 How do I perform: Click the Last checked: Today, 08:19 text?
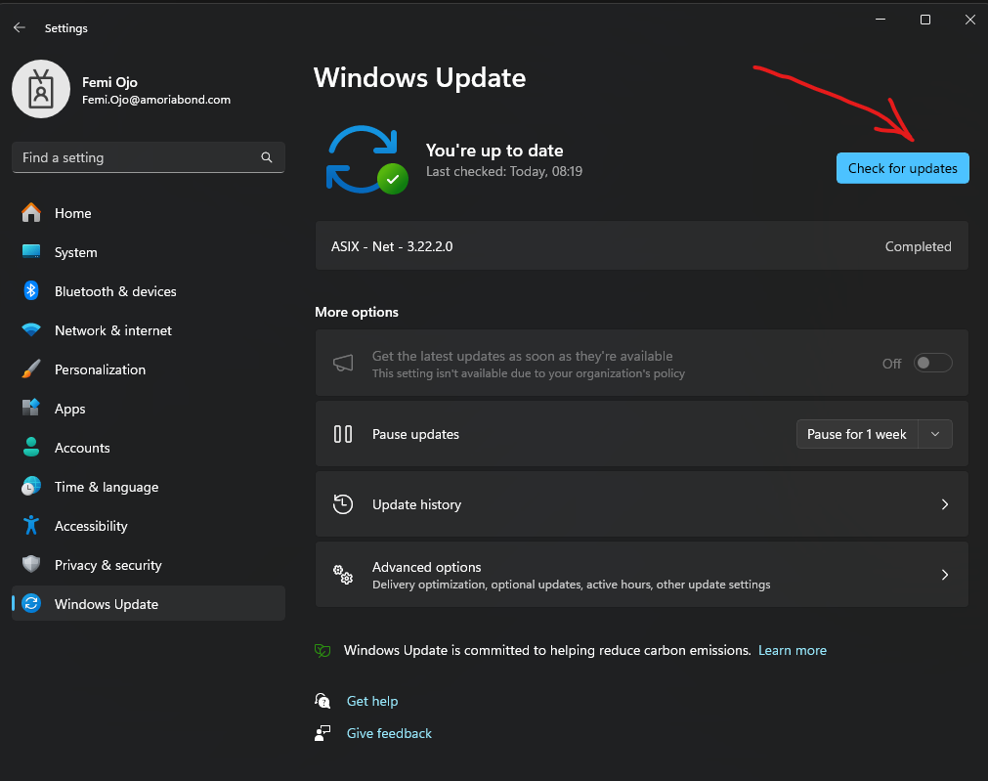(x=504, y=171)
